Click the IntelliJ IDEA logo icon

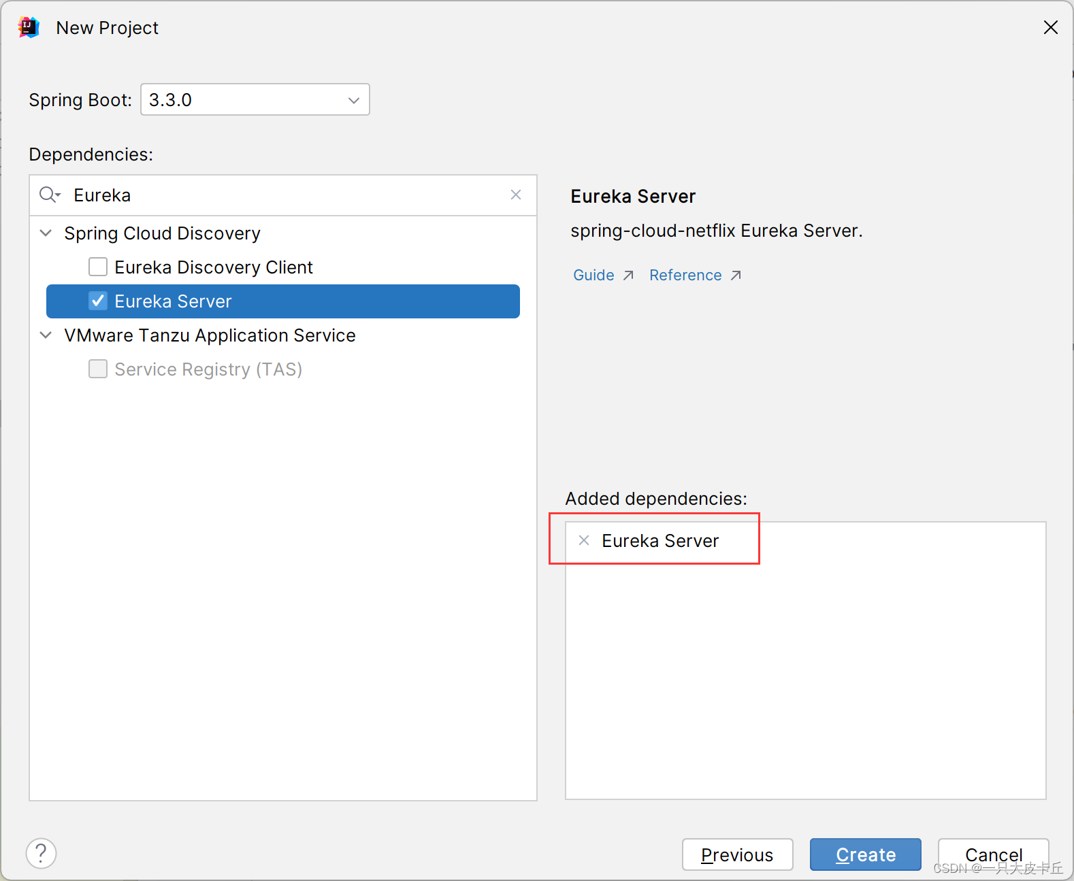click(x=29, y=27)
